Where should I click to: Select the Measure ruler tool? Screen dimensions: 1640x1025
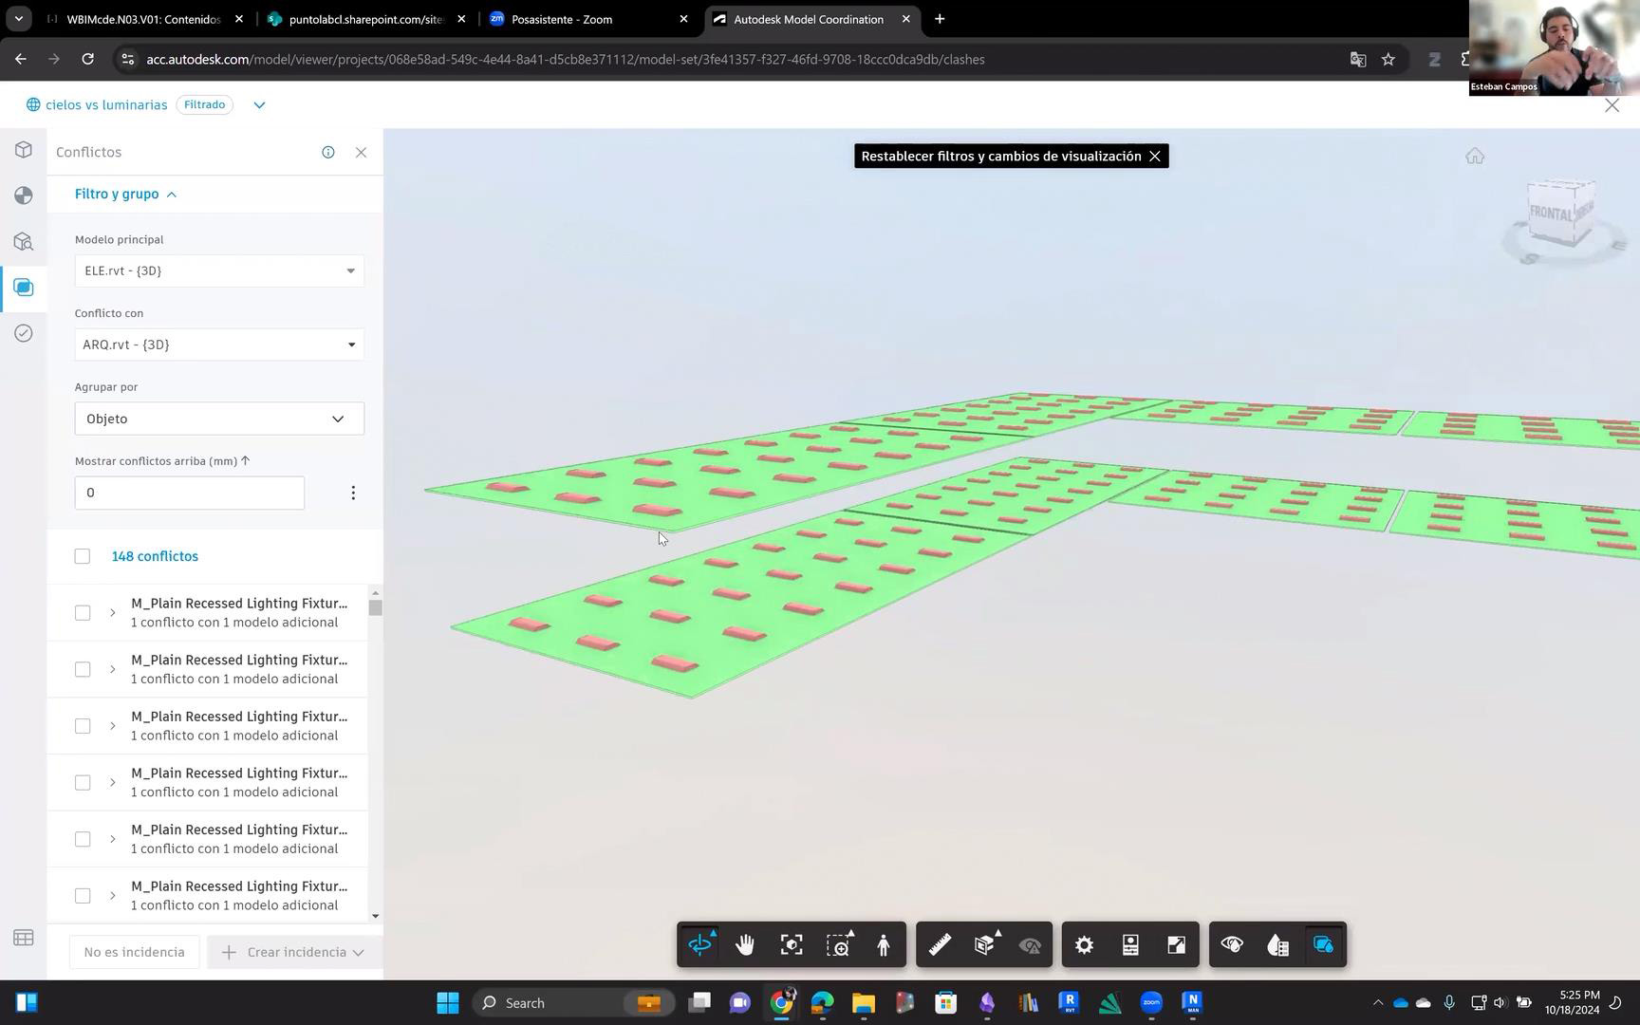(x=940, y=945)
